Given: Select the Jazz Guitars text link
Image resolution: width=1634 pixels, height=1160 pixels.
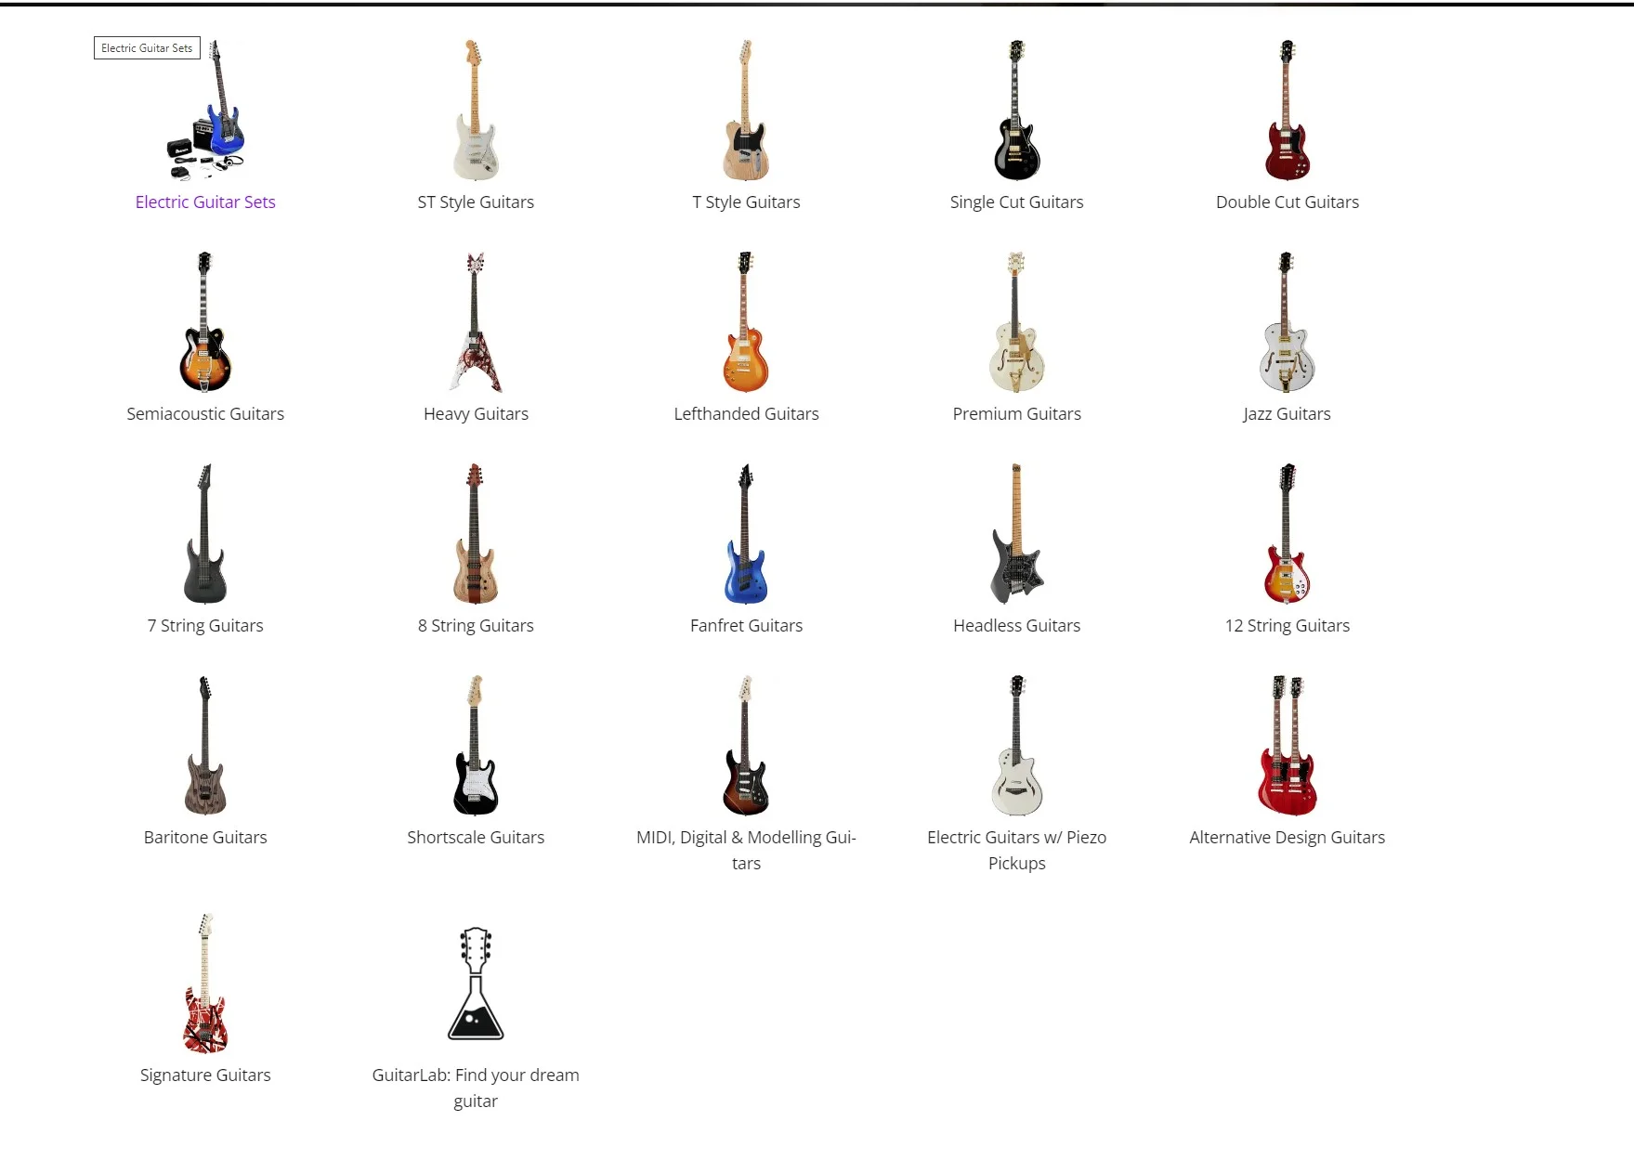Looking at the screenshot, I should coord(1287,414).
